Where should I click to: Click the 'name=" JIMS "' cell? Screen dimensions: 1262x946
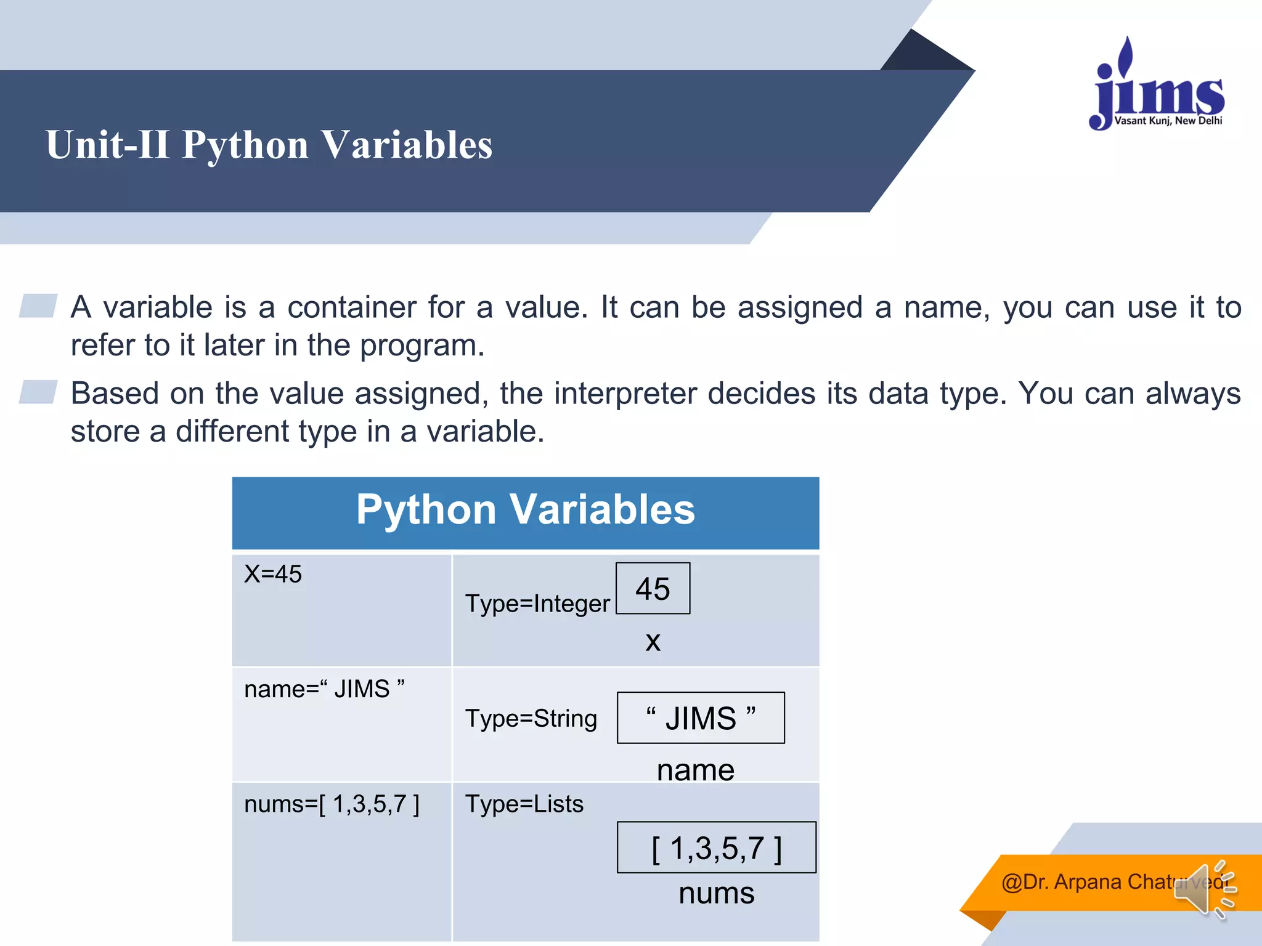[342, 724]
